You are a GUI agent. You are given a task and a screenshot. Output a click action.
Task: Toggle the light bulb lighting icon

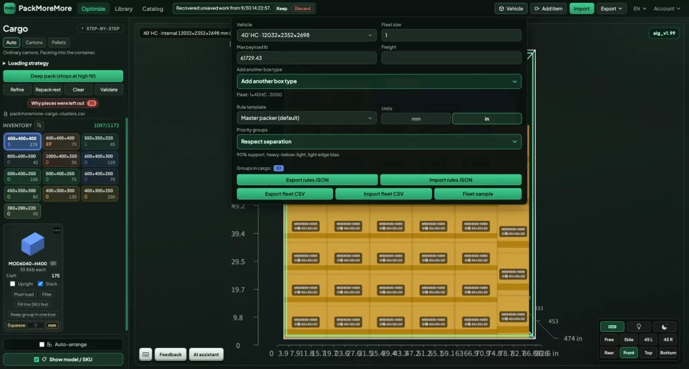[639, 327]
